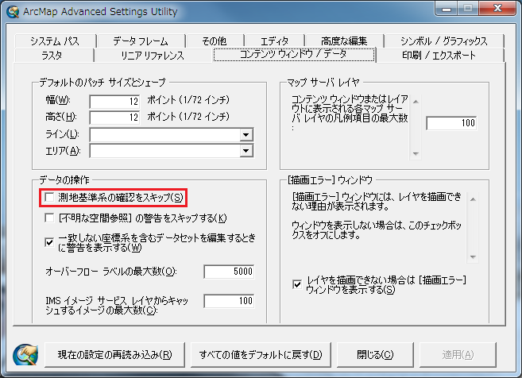Close the window with title bar X
The width and height of the screenshot is (522, 378).
tap(497, 8)
